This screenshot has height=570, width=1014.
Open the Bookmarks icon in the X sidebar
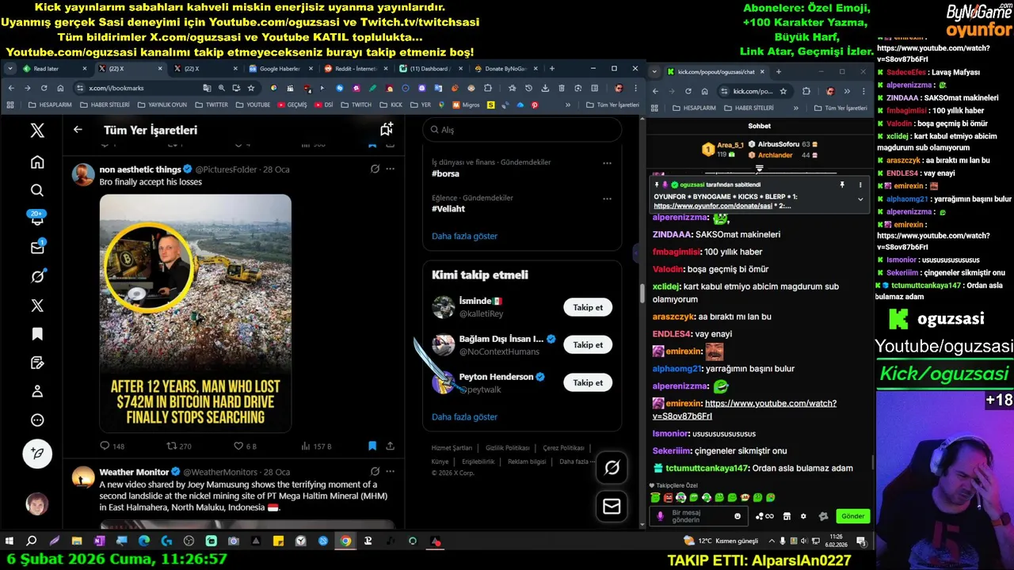pos(37,334)
